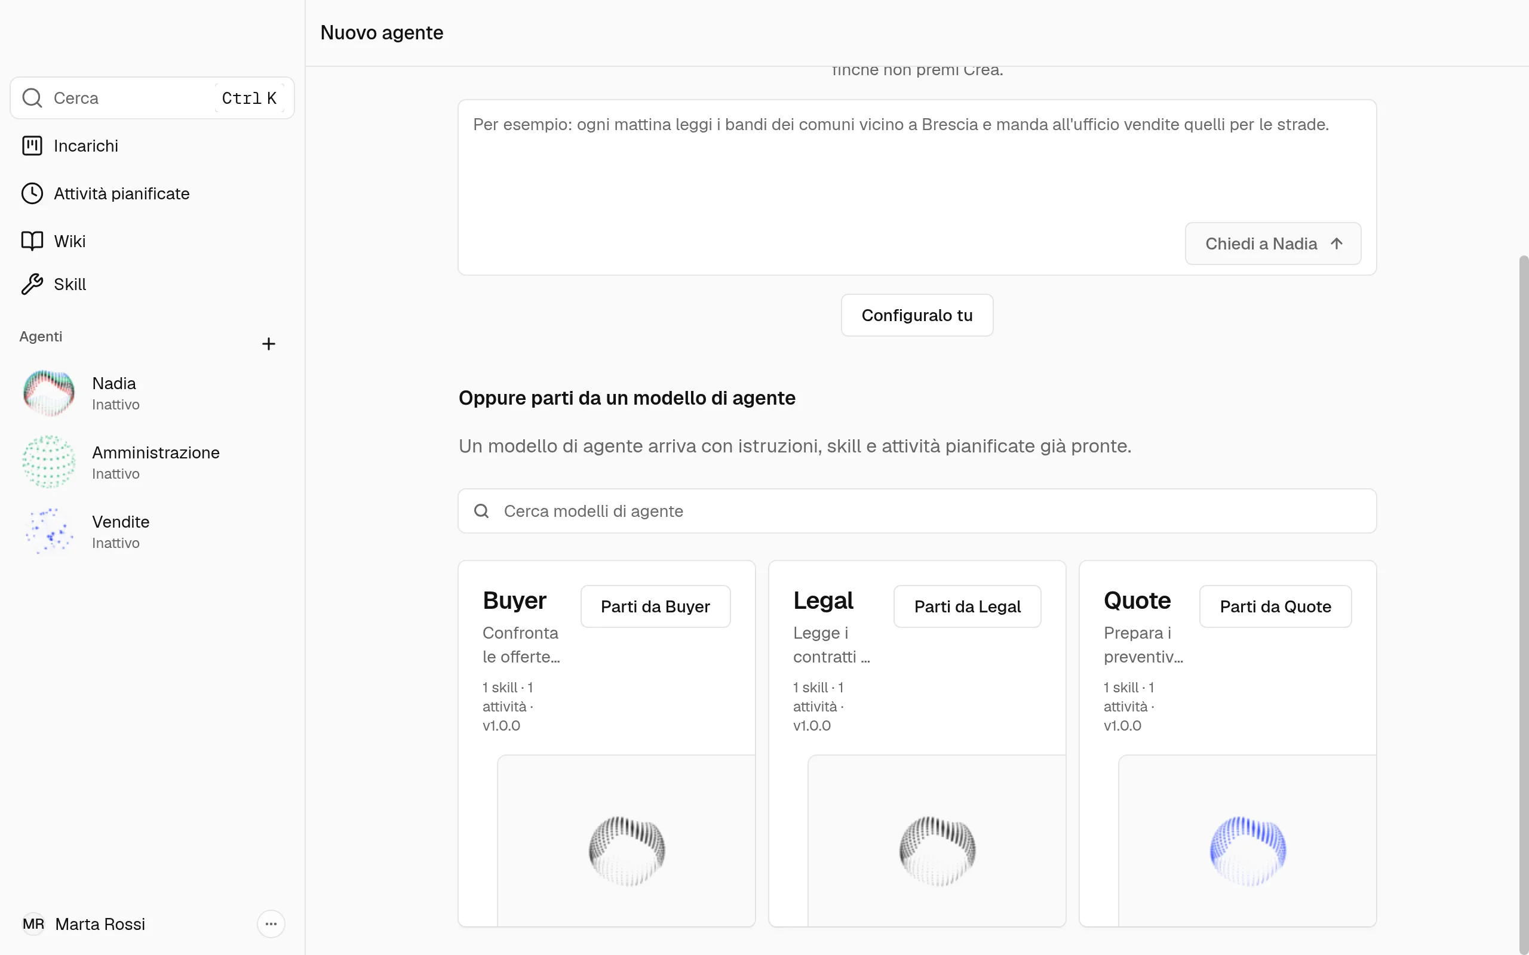The width and height of the screenshot is (1529, 955).
Task: Click the Ctrl K shortcut badge
Action: click(249, 98)
